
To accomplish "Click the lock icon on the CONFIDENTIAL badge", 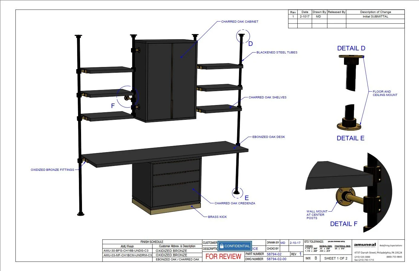I will (x=221, y=246).
